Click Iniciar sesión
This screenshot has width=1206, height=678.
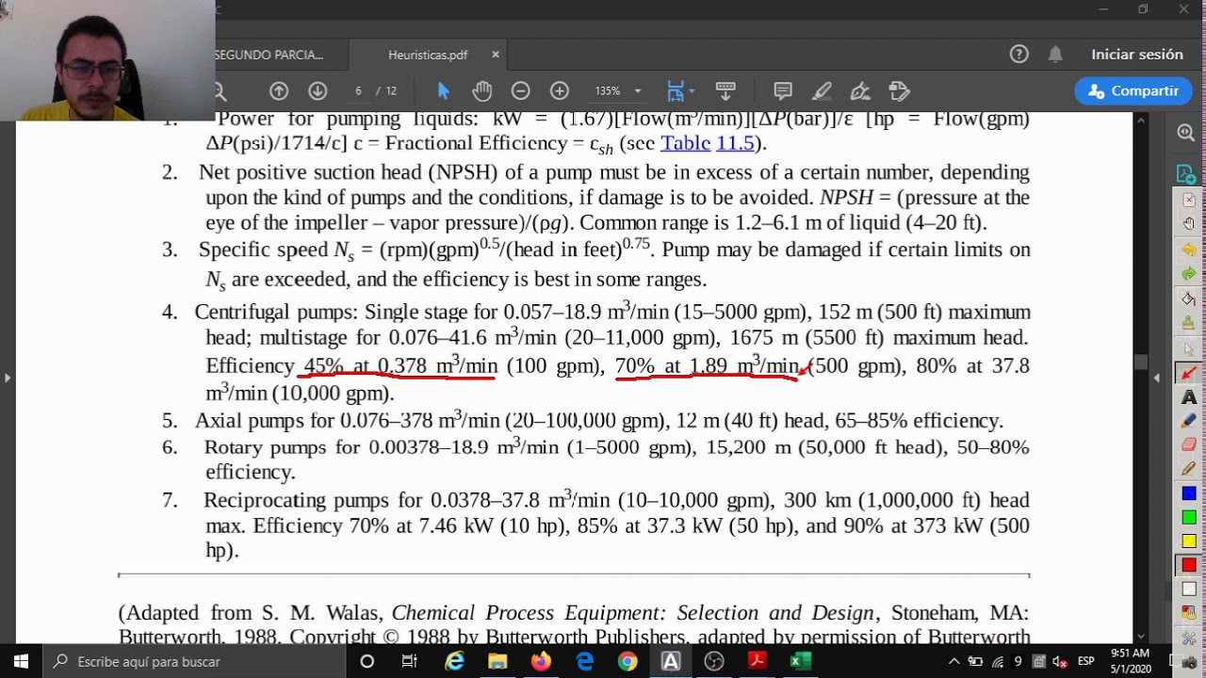[x=1137, y=55]
